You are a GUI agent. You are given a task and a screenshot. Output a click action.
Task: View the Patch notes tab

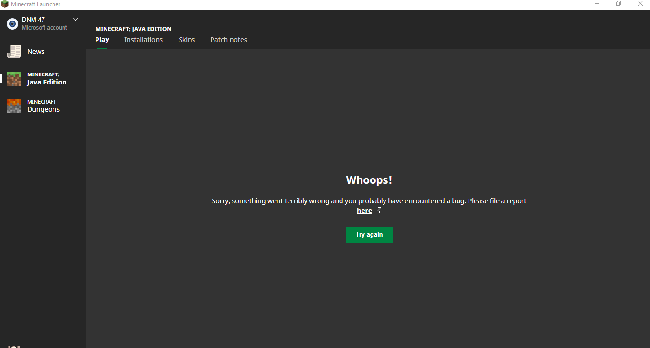(229, 40)
